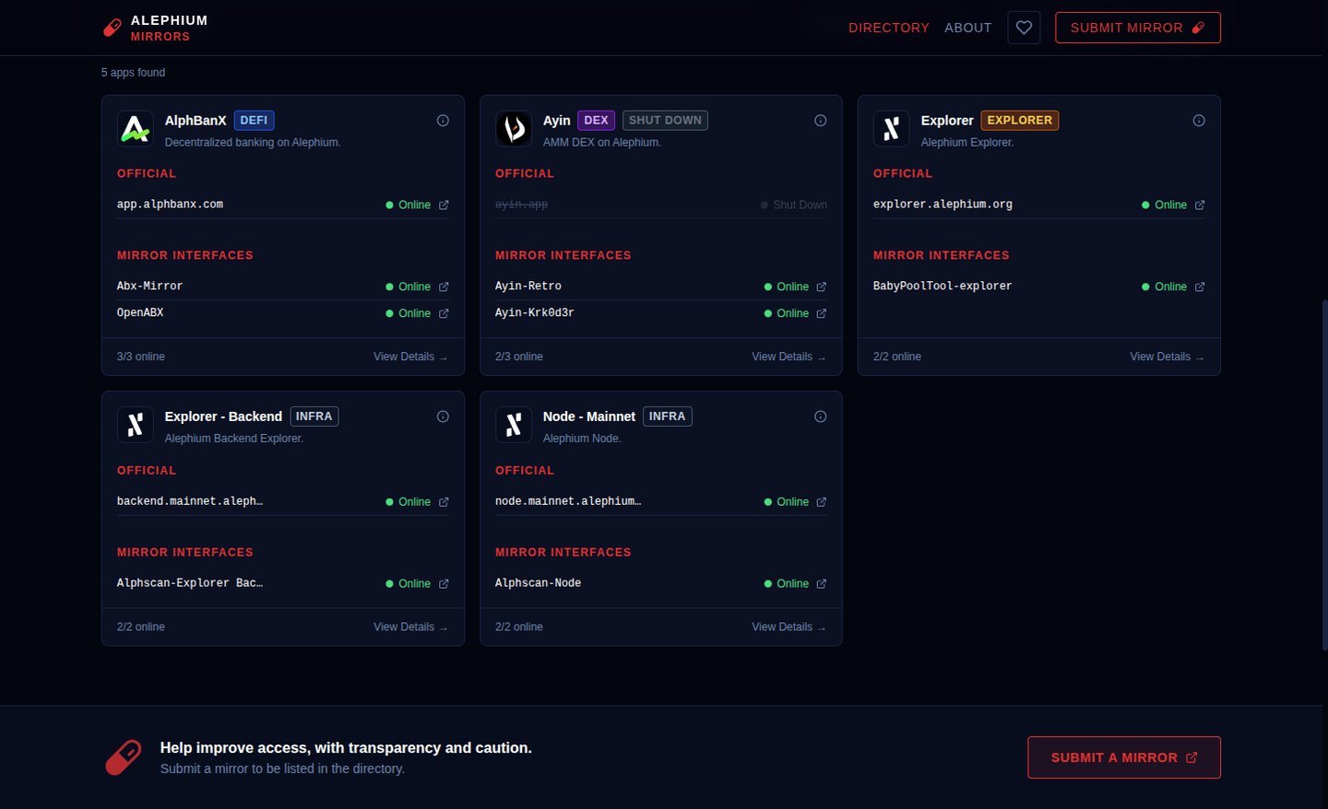Select the DEFI tag on AlphBanX
Image resolution: width=1328 pixels, height=809 pixels.
[254, 121]
